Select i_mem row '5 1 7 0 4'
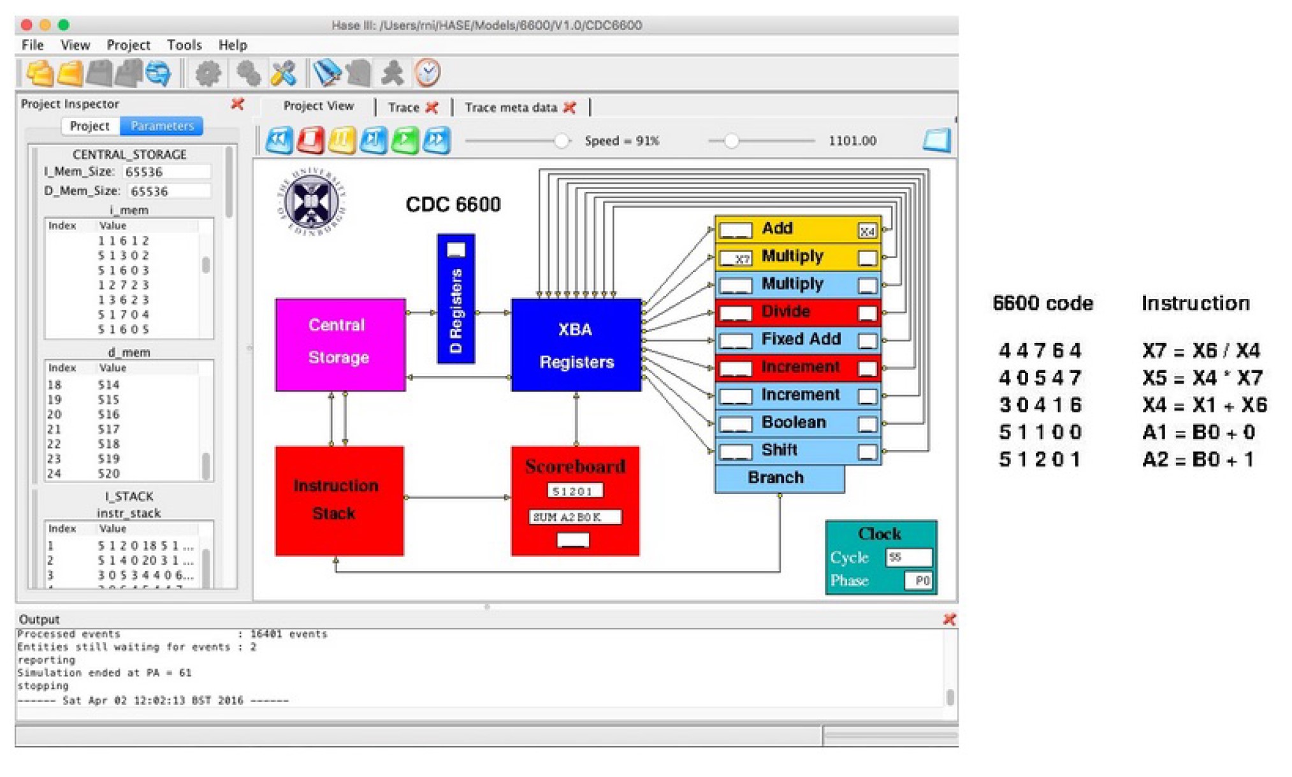 click(x=122, y=314)
